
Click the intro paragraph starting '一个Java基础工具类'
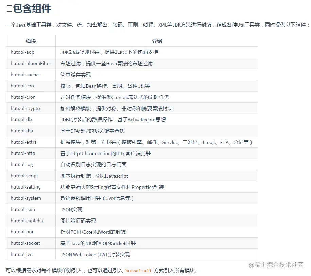pos(158,25)
